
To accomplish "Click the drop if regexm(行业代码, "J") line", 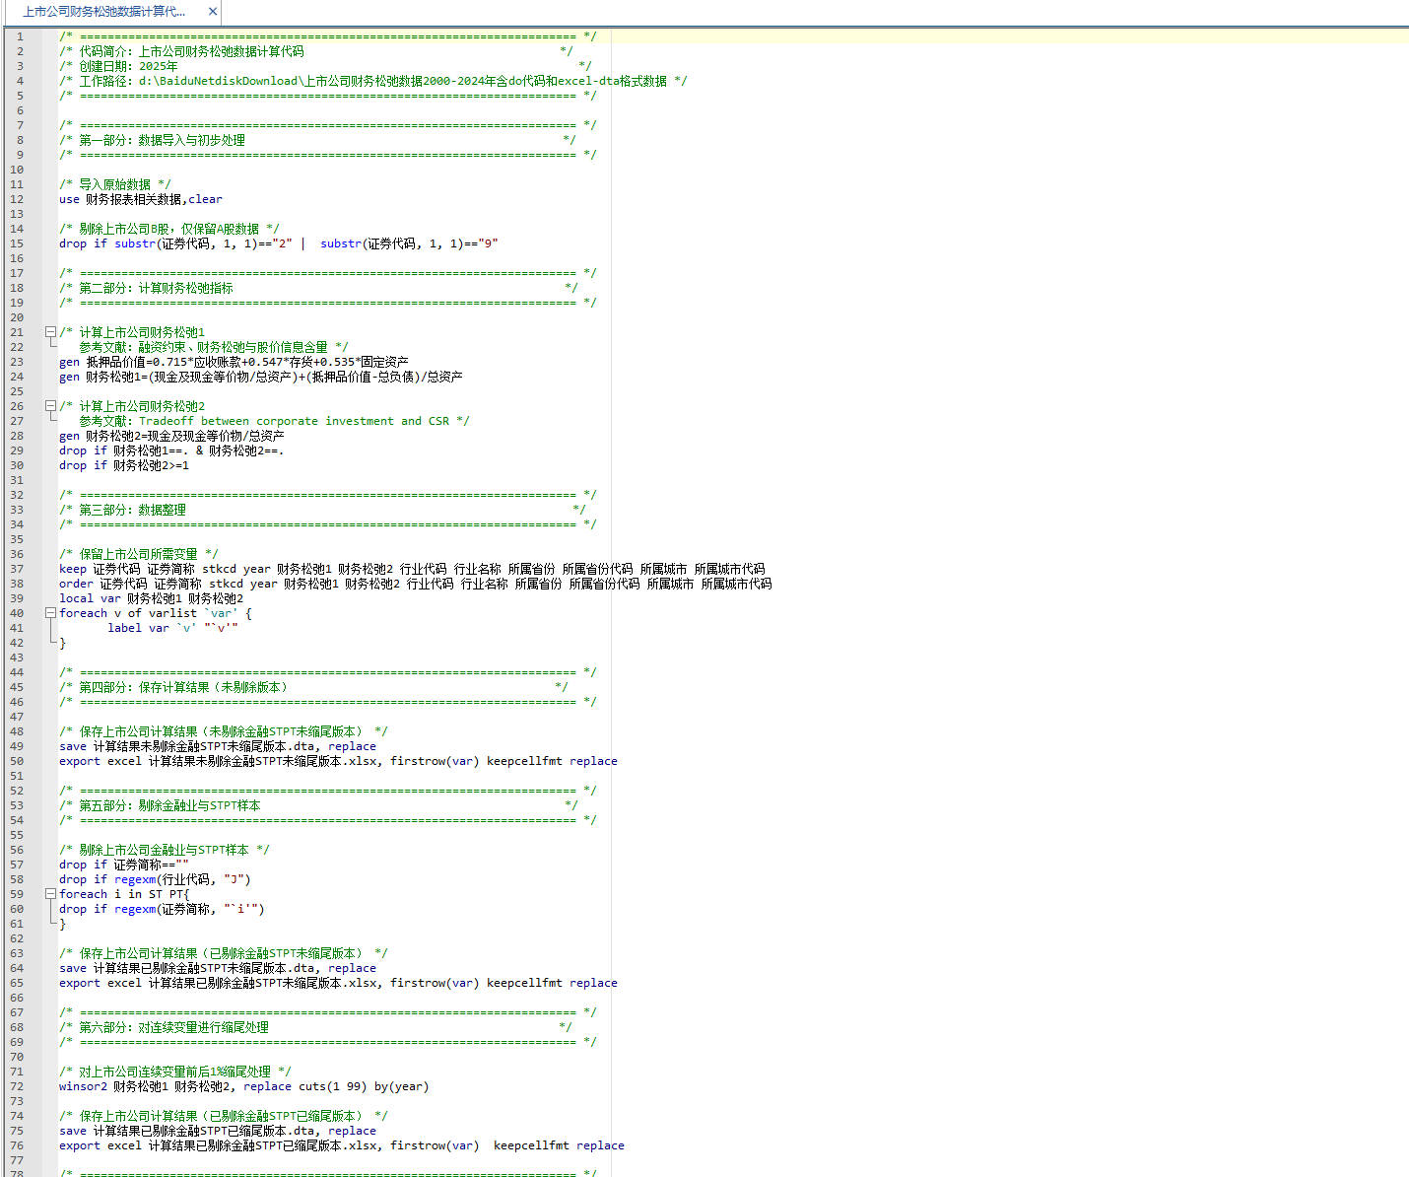I will 155,879.
